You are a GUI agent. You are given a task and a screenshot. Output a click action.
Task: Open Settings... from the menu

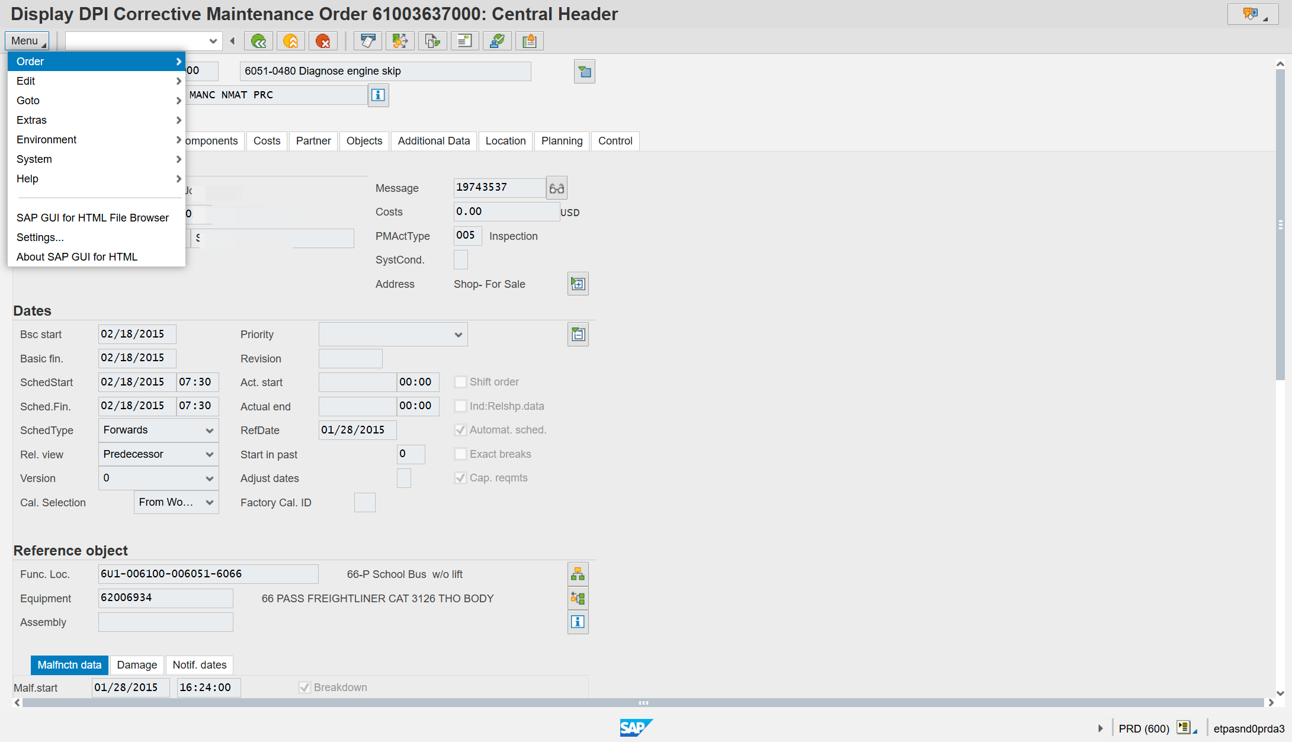[x=97, y=237]
